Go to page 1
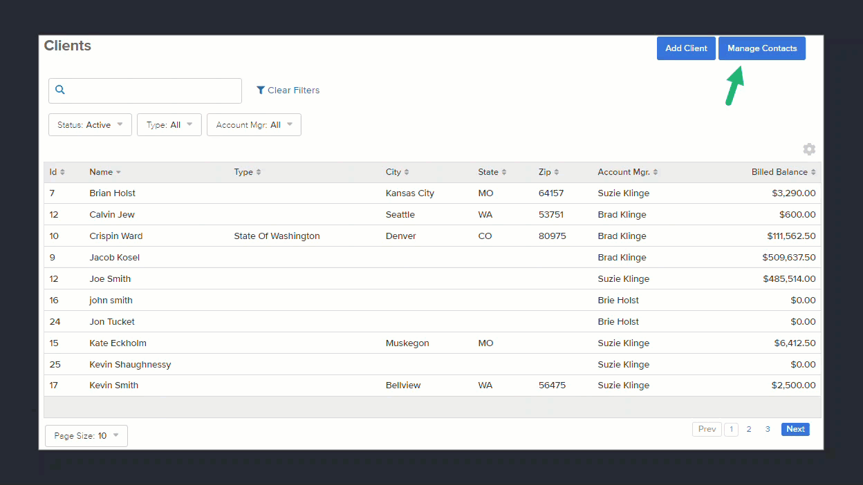 point(731,429)
